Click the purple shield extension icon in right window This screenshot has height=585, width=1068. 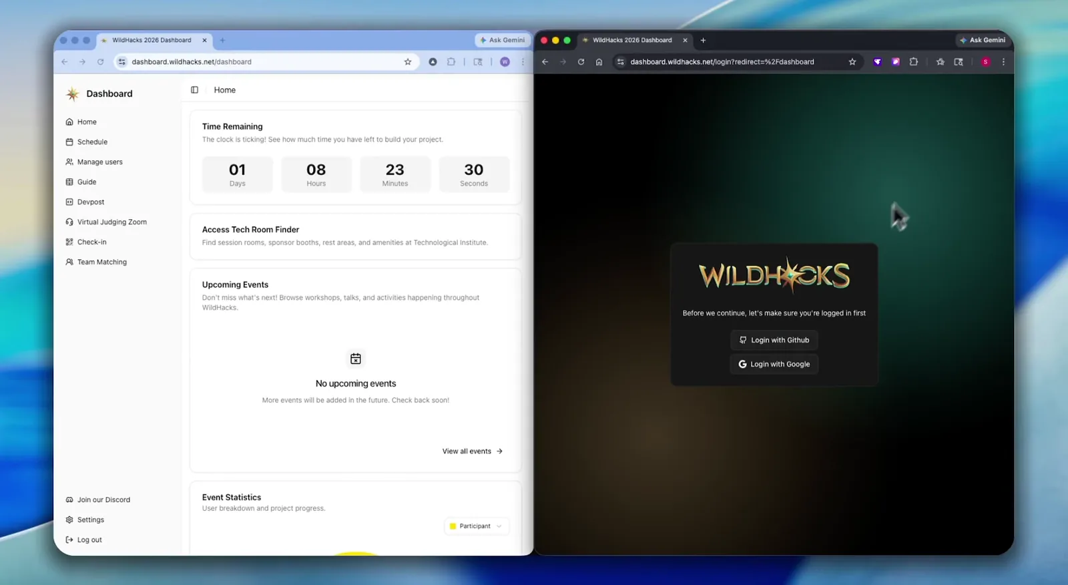point(878,61)
